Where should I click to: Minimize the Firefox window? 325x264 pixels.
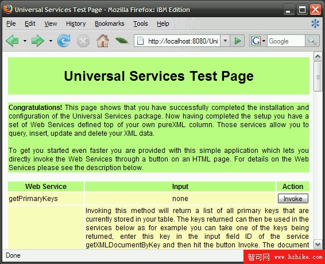pyautogui.click(x=288, y=10)
